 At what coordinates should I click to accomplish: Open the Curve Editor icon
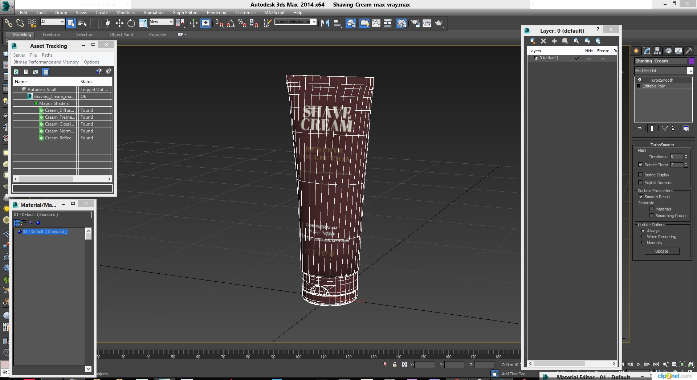pos(376,23)
